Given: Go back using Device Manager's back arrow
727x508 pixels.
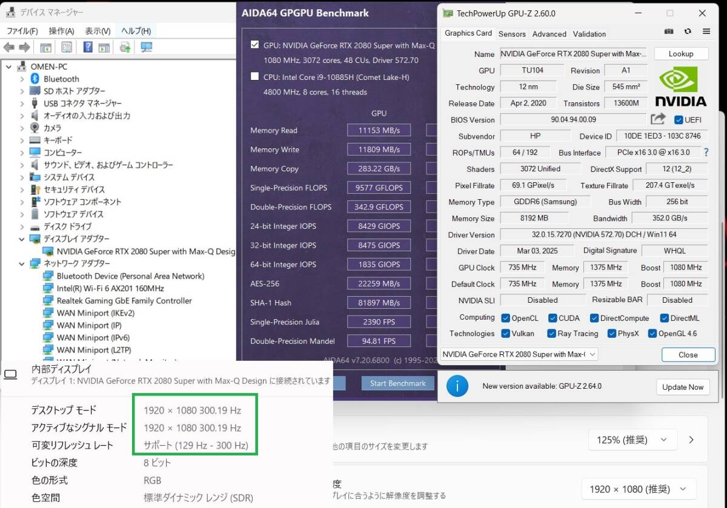Looking at the screenshot, I should [x=9, y=47].
